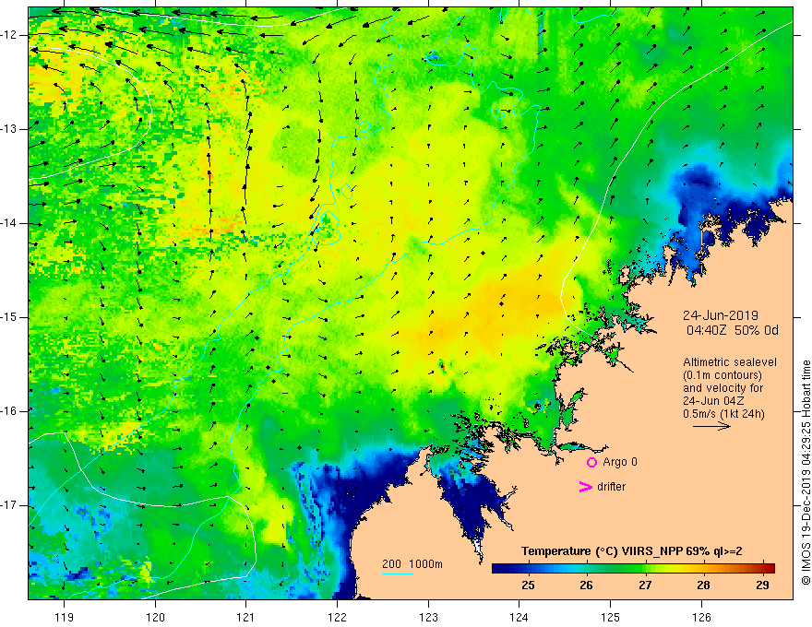Click the magenta drifter arrow legend icon
Viewport: 812px width, 627px height.
tap(585, 487)
